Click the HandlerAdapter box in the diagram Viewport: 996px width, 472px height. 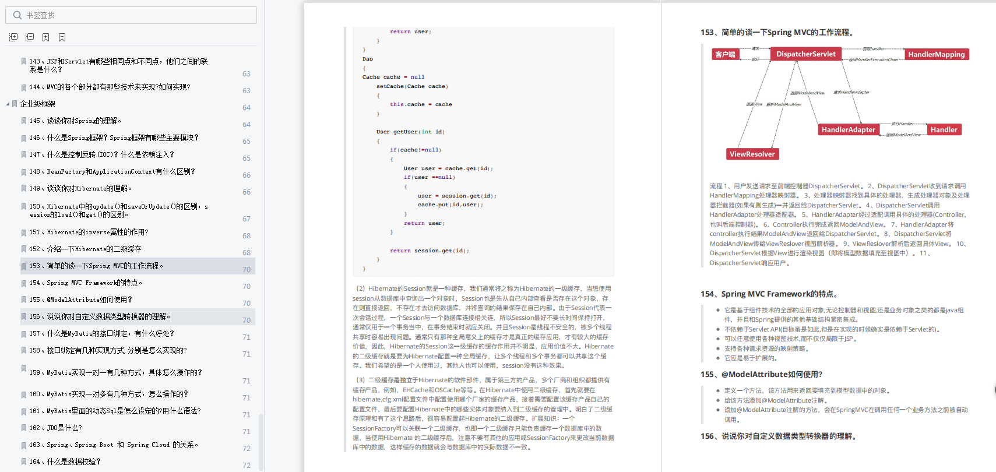(x=849, y=129)
